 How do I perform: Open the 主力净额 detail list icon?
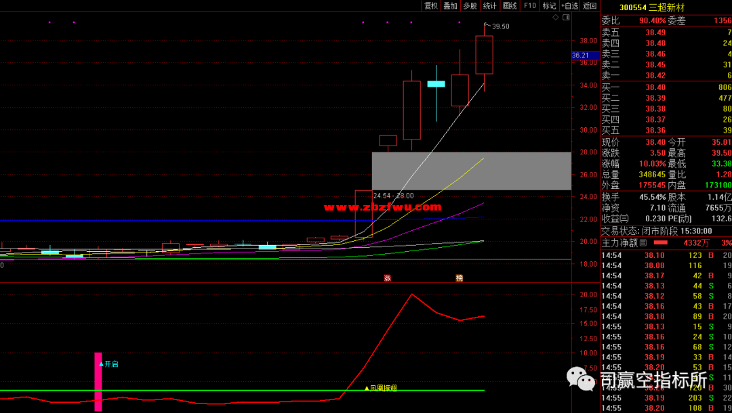point(643,242)
